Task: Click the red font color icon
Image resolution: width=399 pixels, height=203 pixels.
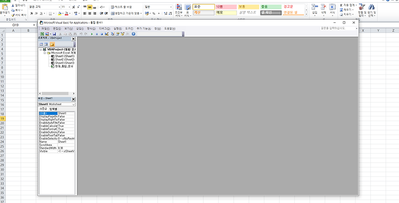Action: (66, 13)
